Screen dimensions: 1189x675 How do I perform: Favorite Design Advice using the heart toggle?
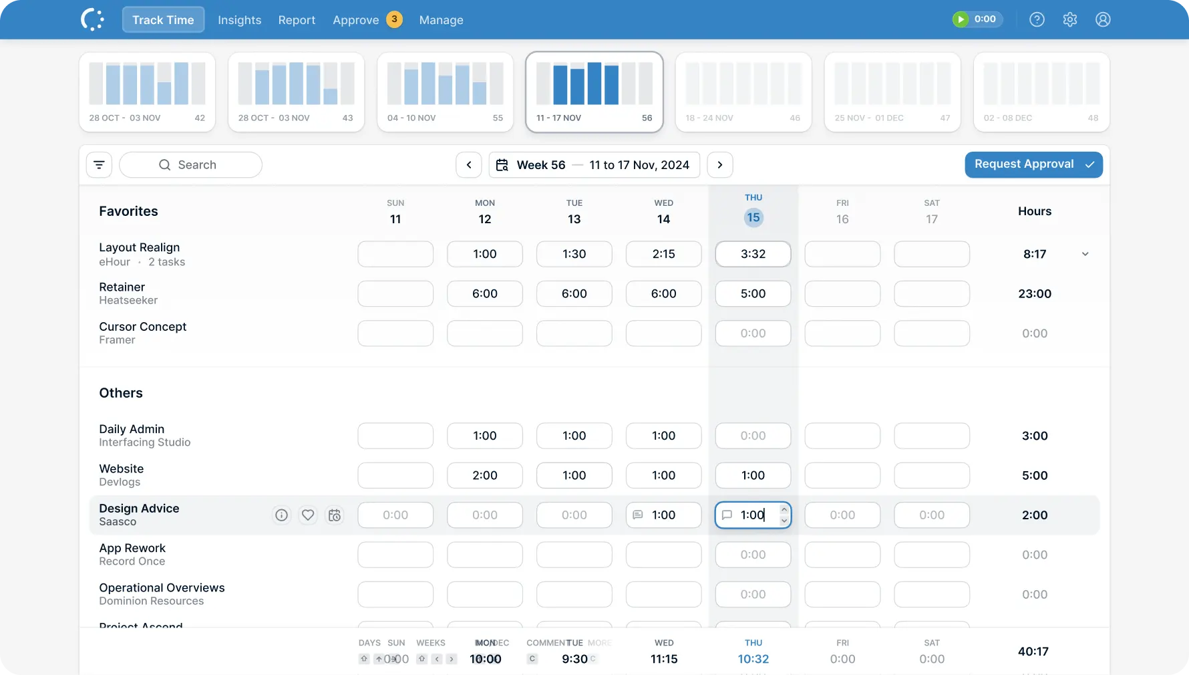coord(308,515)
